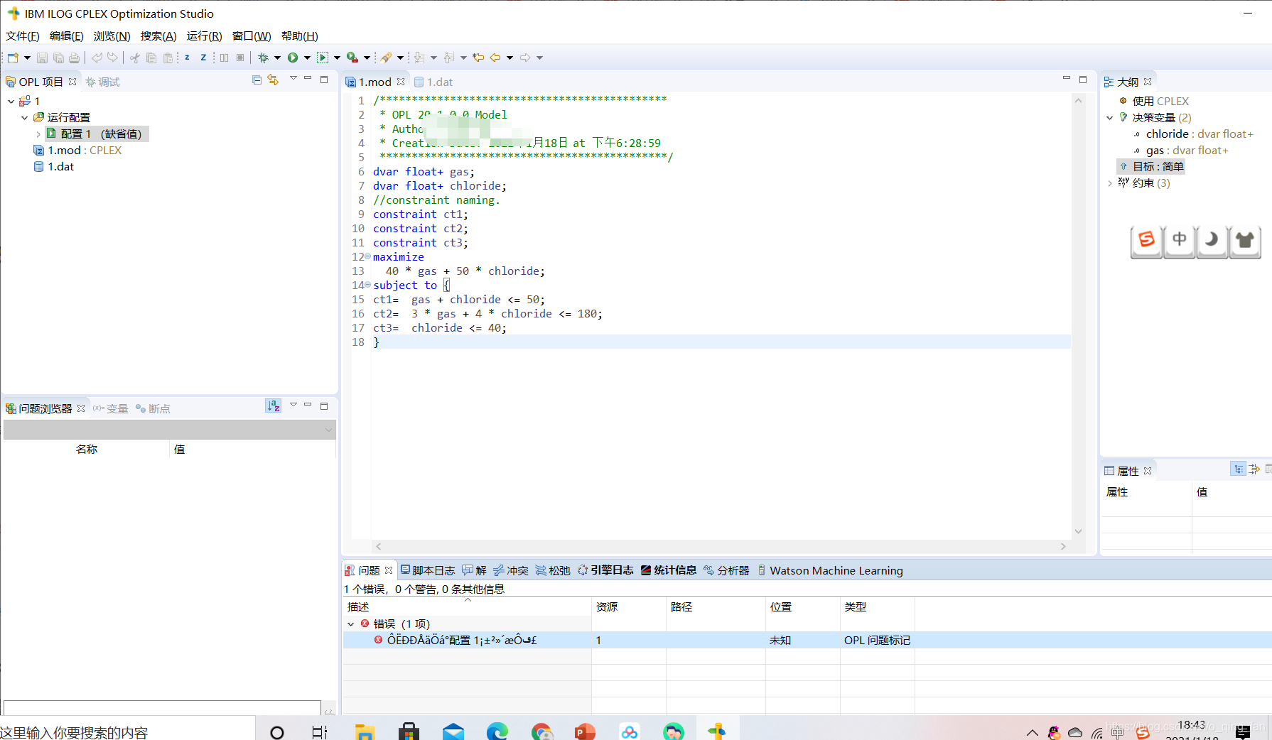The height and width of the screenshot is (740, 1272).
Task: Click the Previous annotation arrow icon
Action: pyautogui.click(x=449, y=58)
